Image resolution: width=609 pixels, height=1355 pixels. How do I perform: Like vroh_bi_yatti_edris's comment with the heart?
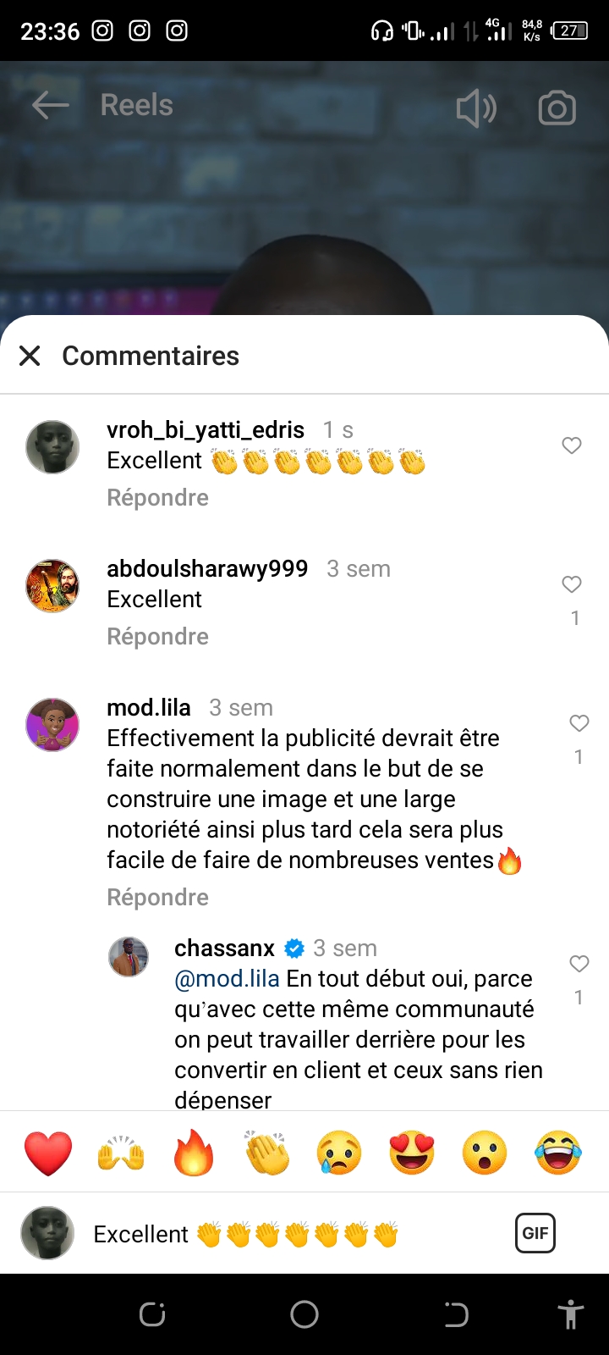click(572, 445)
